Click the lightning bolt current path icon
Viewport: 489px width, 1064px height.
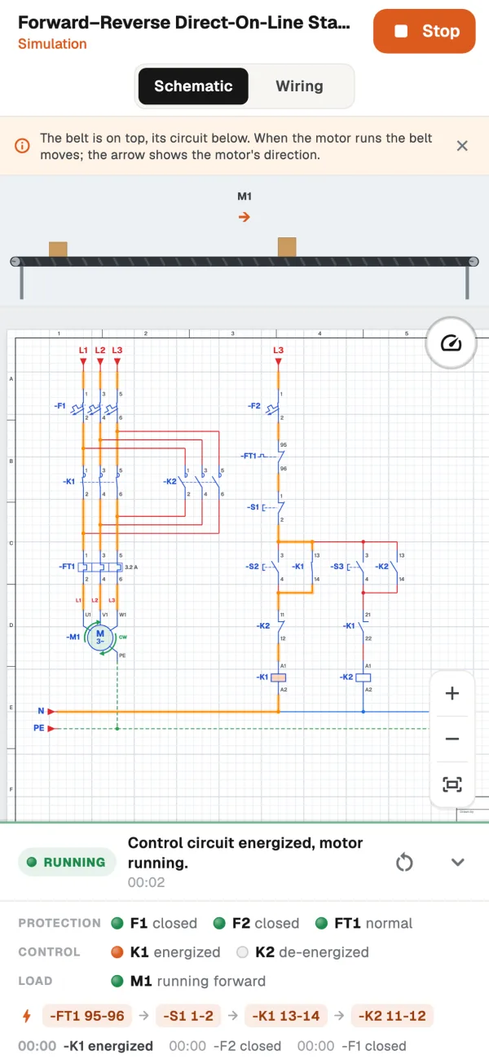pos(27,1016)
